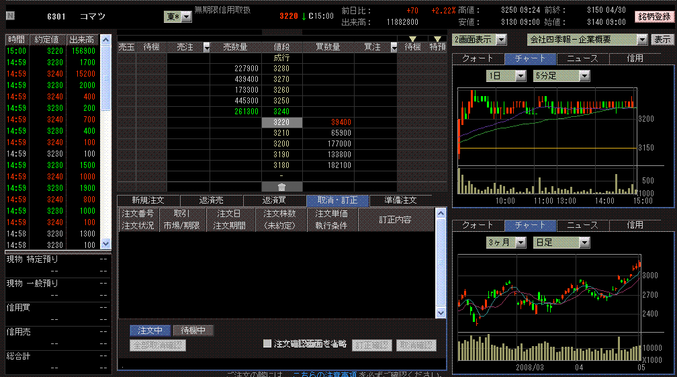
Task: Click the 現物 特定預り position row
Action: point(58,265)
